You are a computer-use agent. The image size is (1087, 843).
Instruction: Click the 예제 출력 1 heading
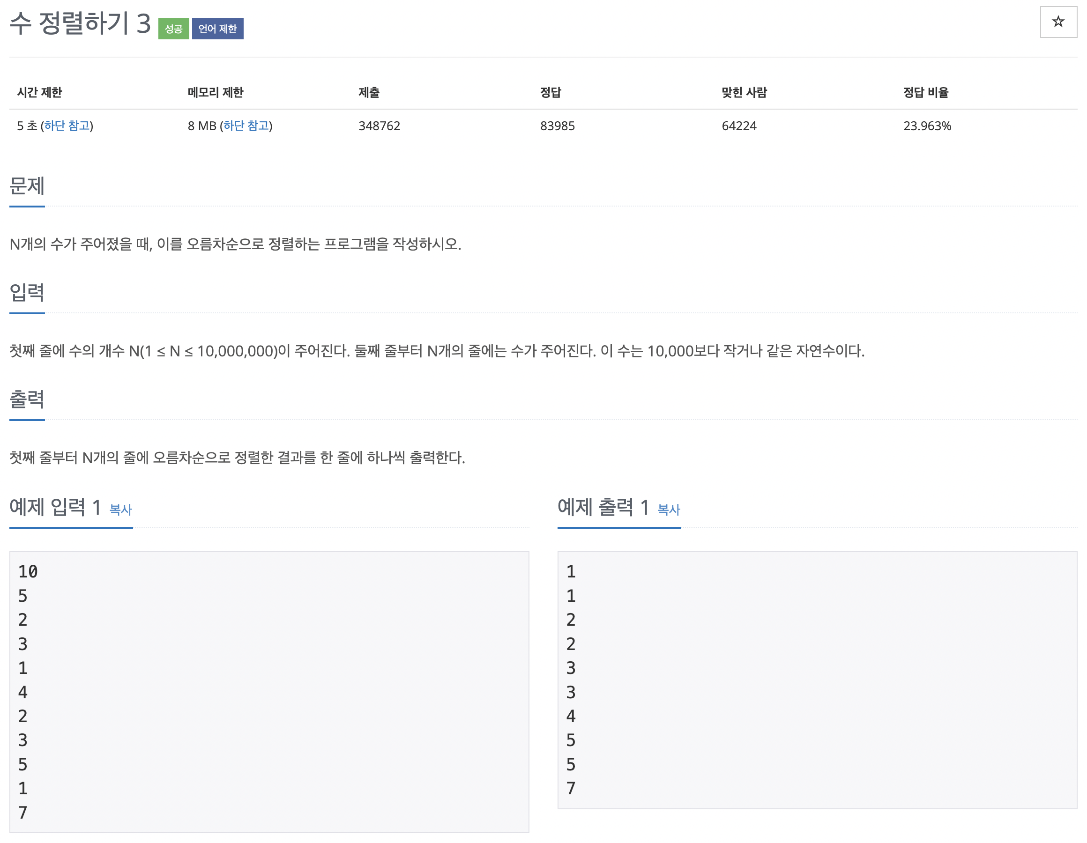[x=603, y=507]
